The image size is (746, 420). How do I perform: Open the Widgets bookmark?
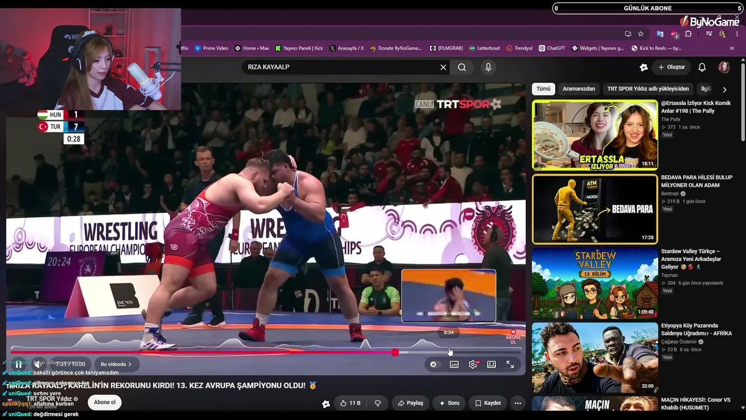597,48
